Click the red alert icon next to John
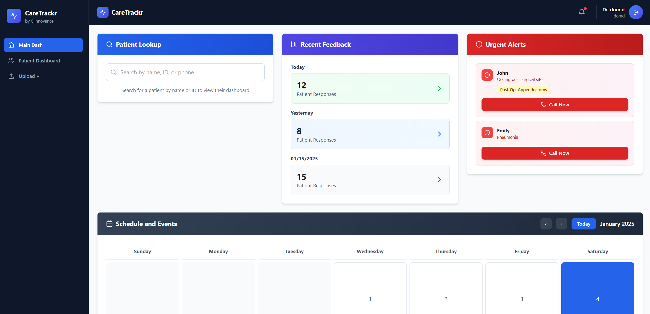The width and height of the screenshot is (650, 314). [x=487, y=75]
